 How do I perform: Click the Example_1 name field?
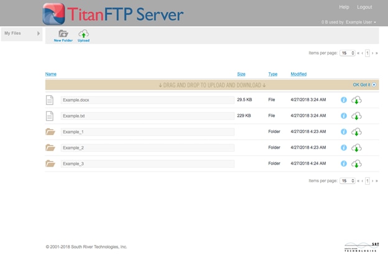[x=147, y=132]
